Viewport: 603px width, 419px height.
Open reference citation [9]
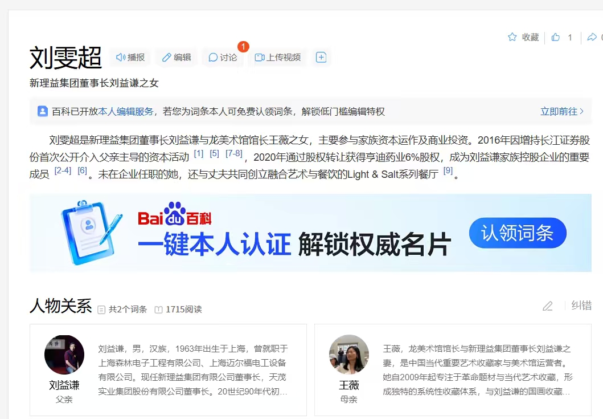[448, 170]
